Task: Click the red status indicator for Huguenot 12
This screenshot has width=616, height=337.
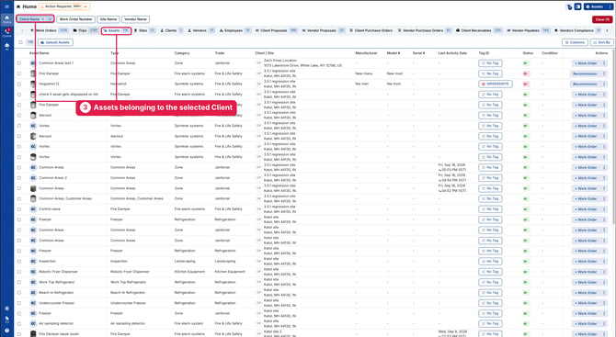Action: [526, 84]
